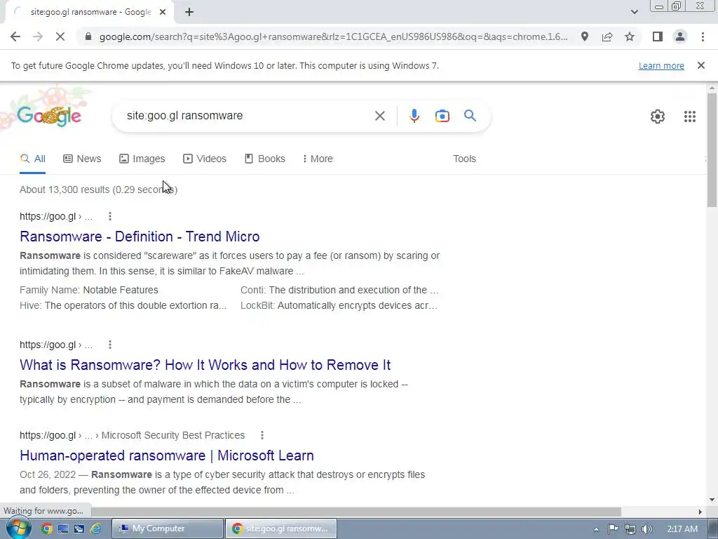The height and width of the screenshot is (539, 718).
Task: Open Human-operated ransomware Microsoft Learn link
Action: 167,455
